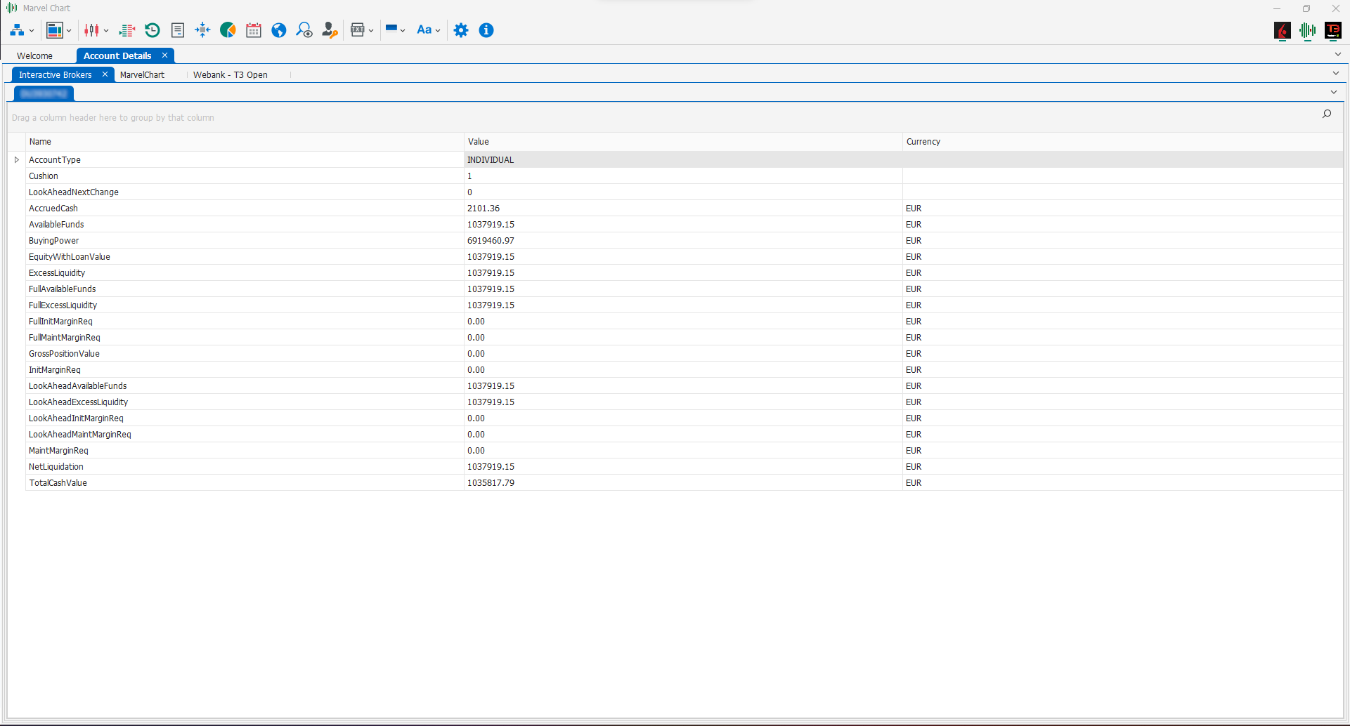1350x726 pixels.
Task: Click the blue information icon
Action: [486, 30]
